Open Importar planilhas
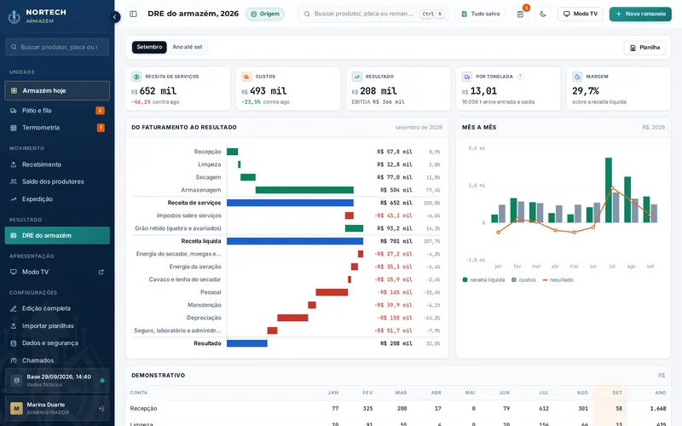682x426 pixels. [57, 326]
